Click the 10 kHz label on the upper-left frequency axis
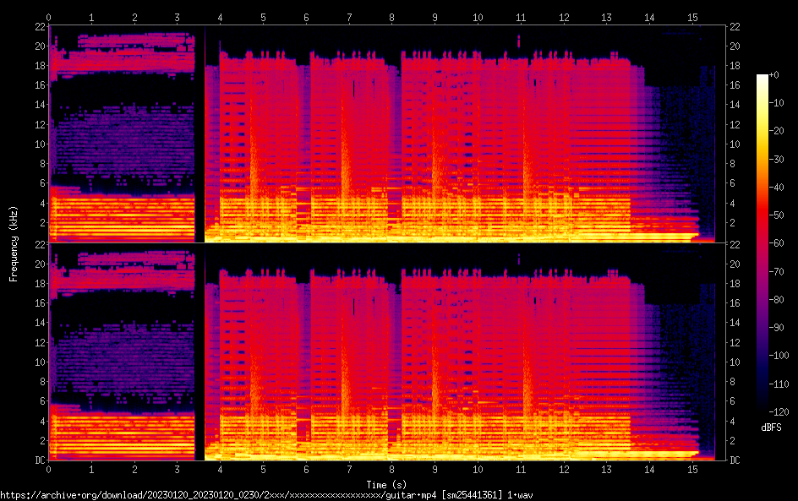Screen dimensions: 798x501 39,144
